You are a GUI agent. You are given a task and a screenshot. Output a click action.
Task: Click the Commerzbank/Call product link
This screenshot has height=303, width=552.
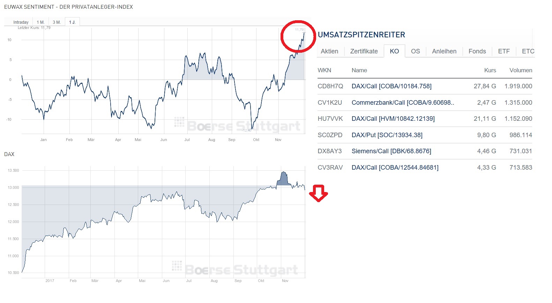tap(403, 103)
